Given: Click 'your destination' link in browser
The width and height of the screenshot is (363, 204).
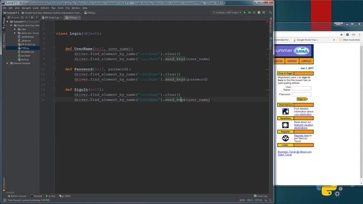Looking at the screenshot, I should click(x=303, y=114).
